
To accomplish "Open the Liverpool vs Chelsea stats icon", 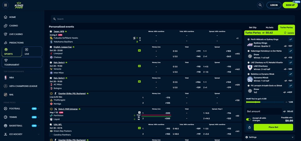I will 139,50.
